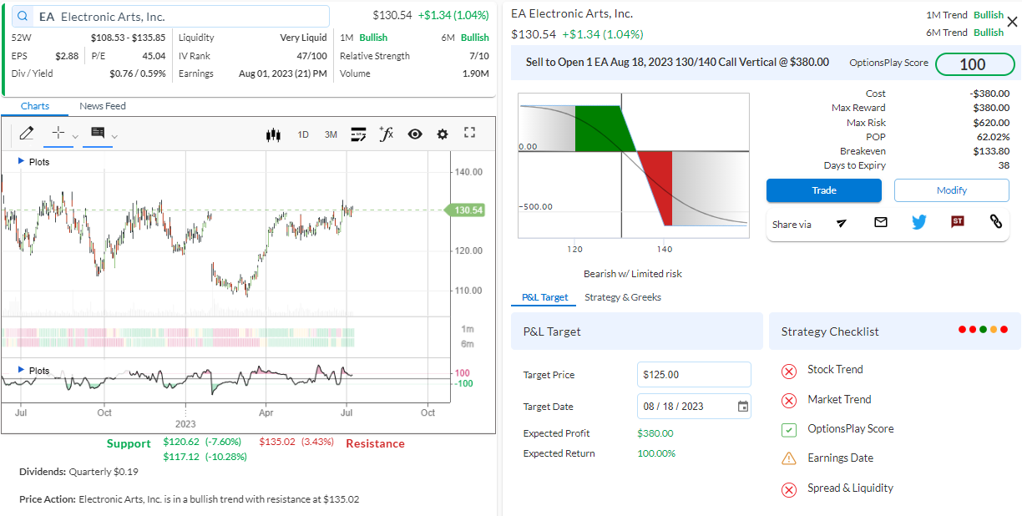Open the crosshair cursor options dropdown arrow

pos(75,136)
